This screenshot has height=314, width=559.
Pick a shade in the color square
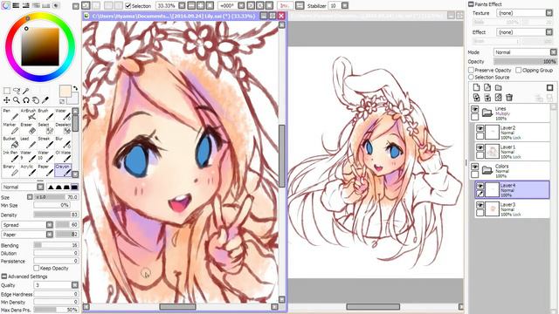pyautogui.click(x=40, y=46)
